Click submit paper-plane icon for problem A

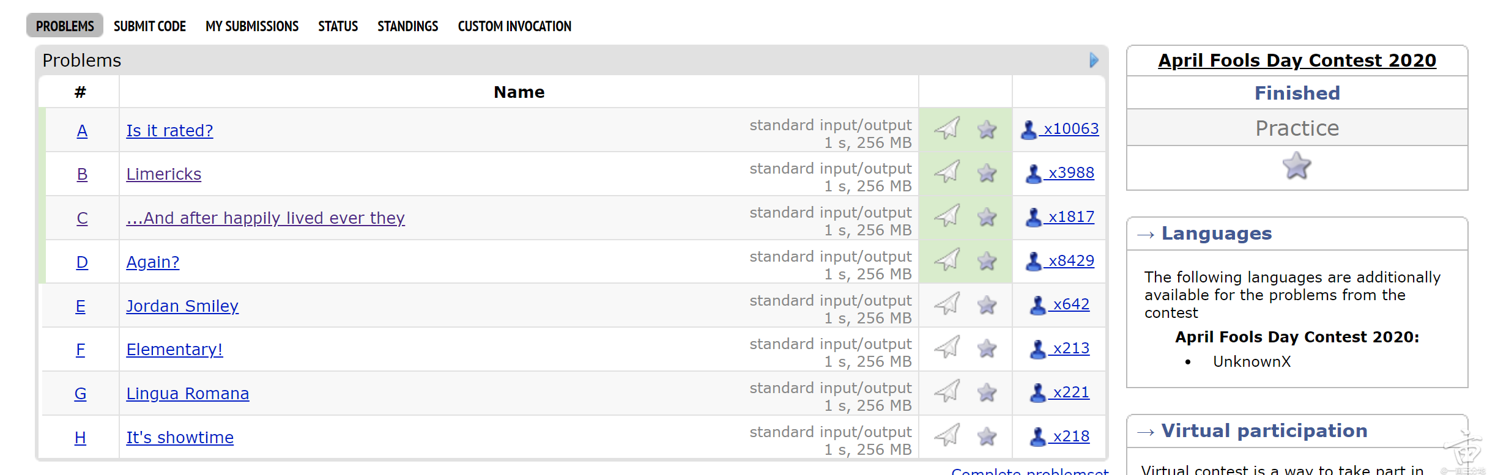tap(946, 128)
